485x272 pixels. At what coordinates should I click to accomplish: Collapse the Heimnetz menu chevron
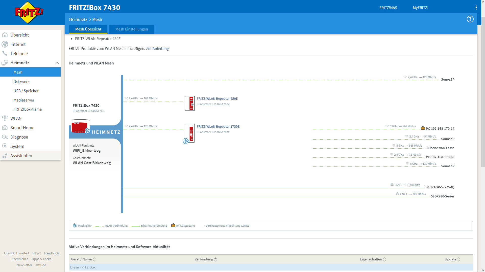pyautogui.click(x=57, y=63)
